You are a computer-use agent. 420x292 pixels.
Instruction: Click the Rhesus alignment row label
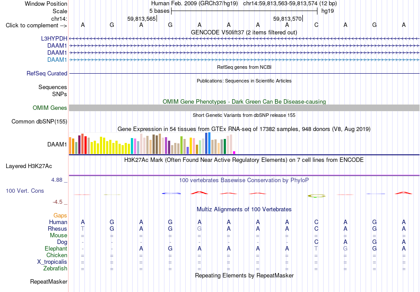57,228
